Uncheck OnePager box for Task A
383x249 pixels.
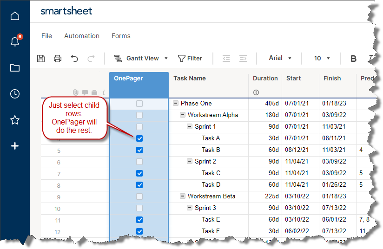point(139,138)
